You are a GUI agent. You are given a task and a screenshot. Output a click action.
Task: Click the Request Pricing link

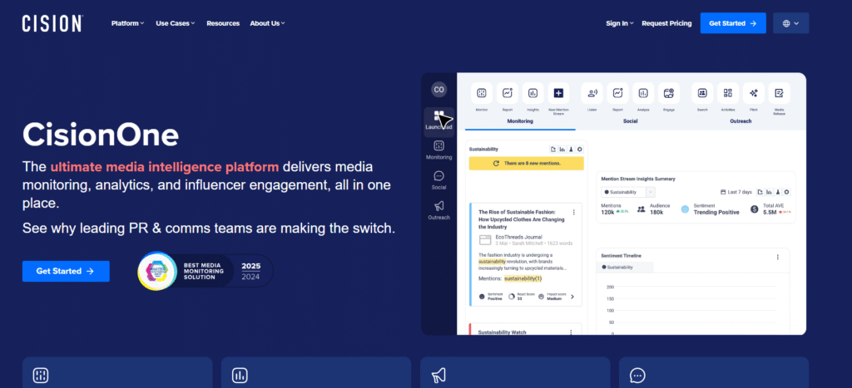[666, 23]
